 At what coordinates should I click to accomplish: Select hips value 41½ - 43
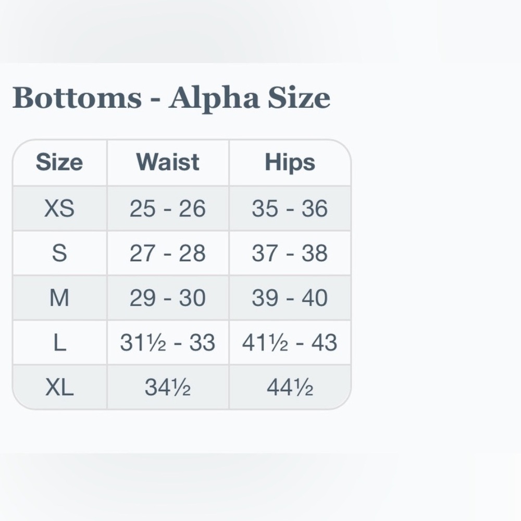[290, 343]
